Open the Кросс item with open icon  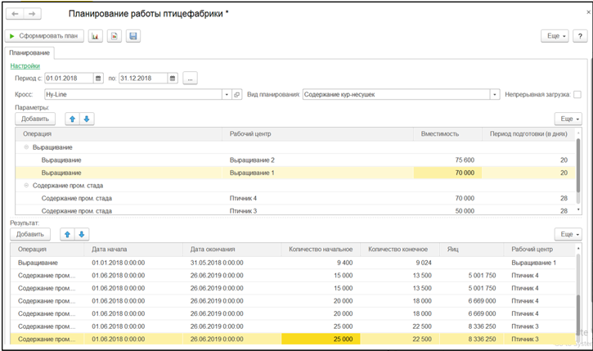[236, 95]
